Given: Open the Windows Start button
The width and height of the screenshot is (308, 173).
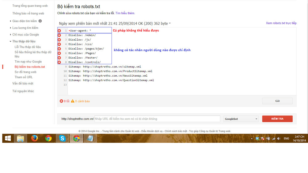Looking at the screenshot, I should [x=8, y=138].
